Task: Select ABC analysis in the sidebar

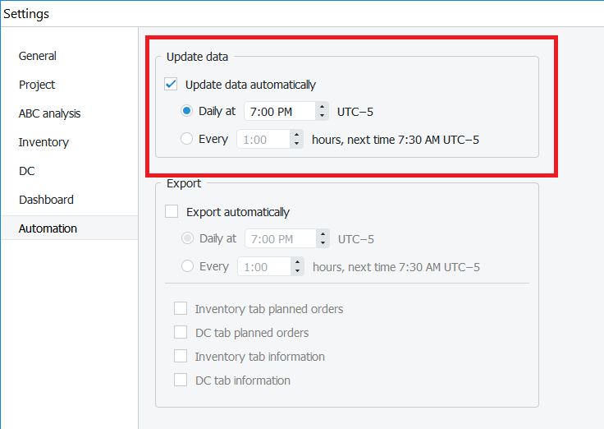Action: coord(49,113)
